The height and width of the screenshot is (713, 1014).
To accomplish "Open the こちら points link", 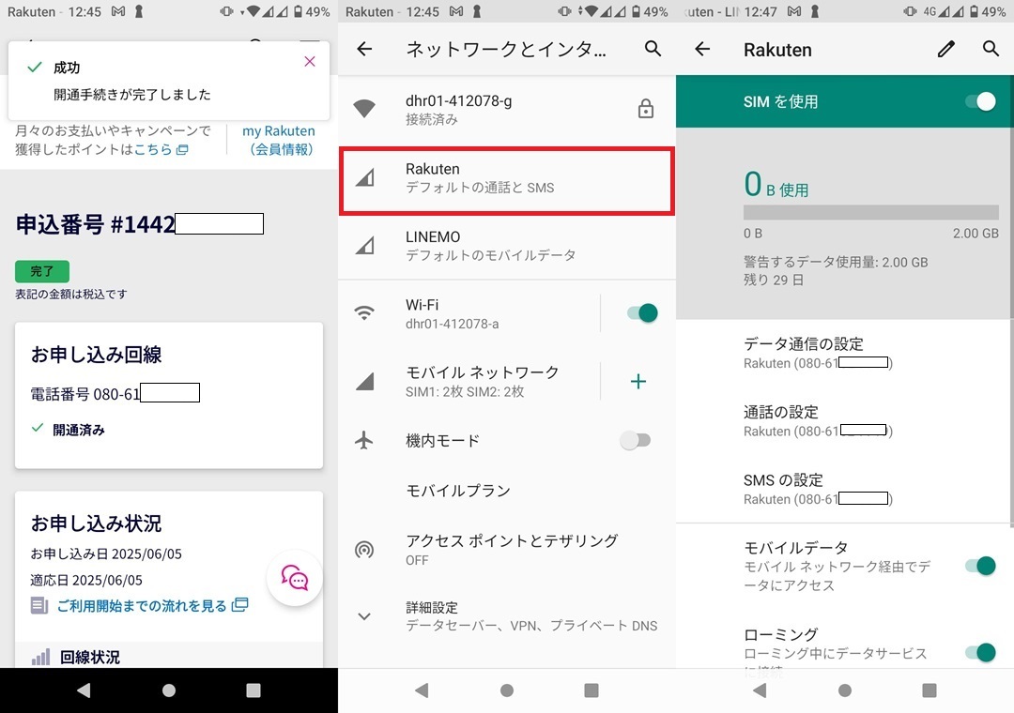I will pos(161,149).
